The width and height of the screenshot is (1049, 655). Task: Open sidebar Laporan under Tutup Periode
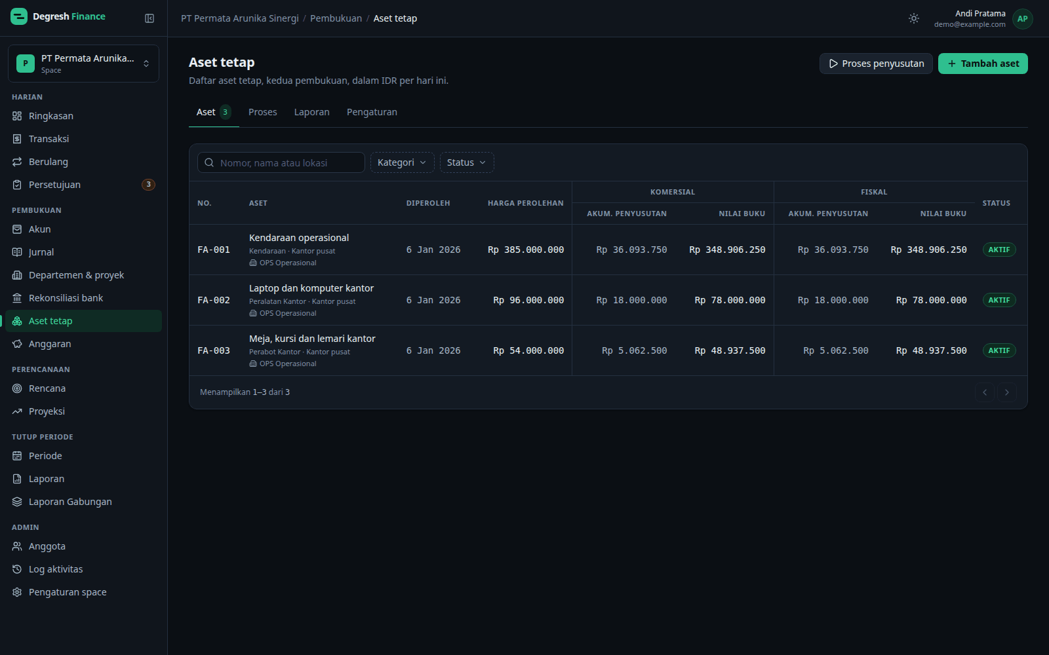83,479
